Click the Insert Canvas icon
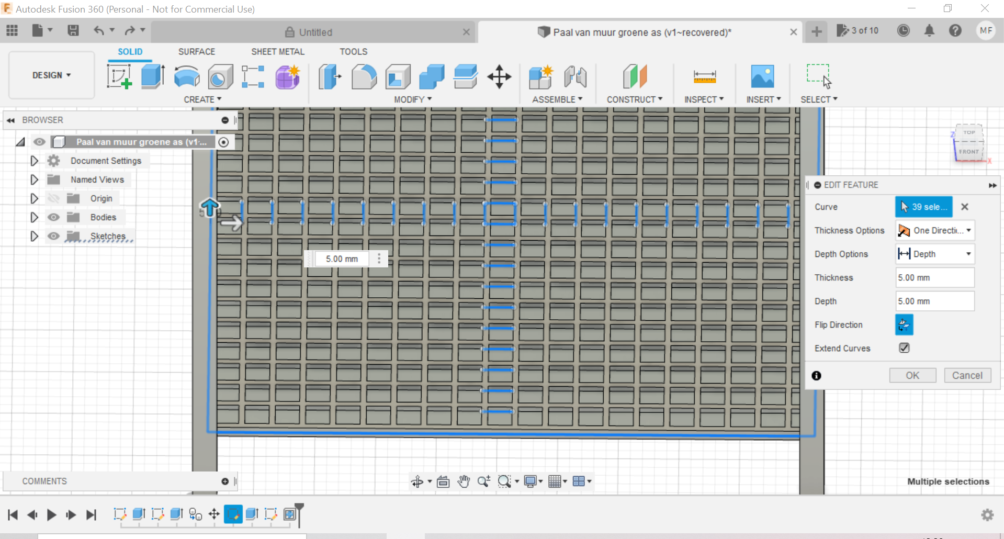This screenshot has width=1004, height=539. coord(763,76)
